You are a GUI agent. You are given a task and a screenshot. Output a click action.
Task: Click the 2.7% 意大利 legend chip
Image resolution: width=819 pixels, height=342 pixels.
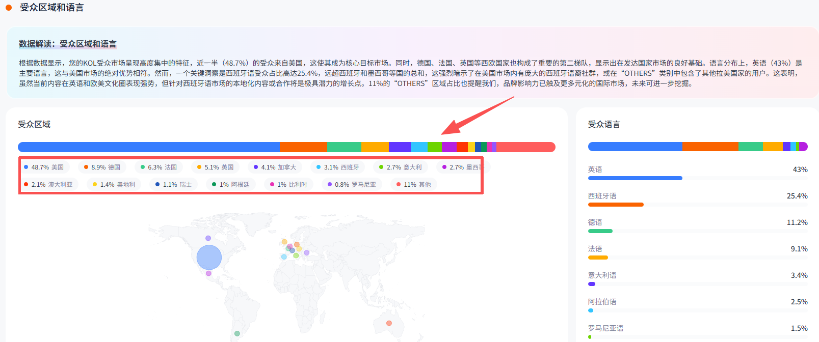pos(401,167)
